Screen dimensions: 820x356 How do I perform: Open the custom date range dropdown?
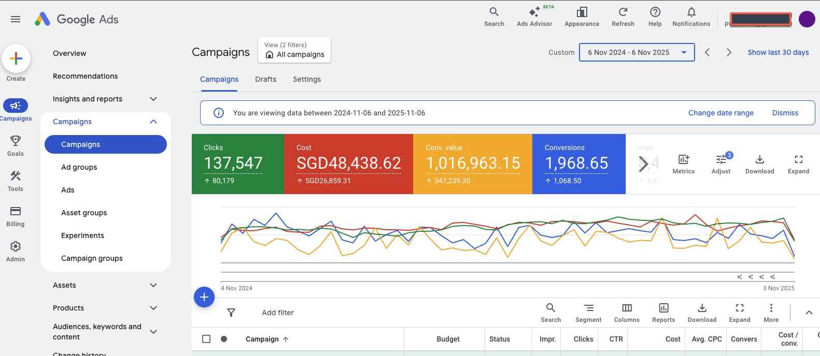click(637, 52)
